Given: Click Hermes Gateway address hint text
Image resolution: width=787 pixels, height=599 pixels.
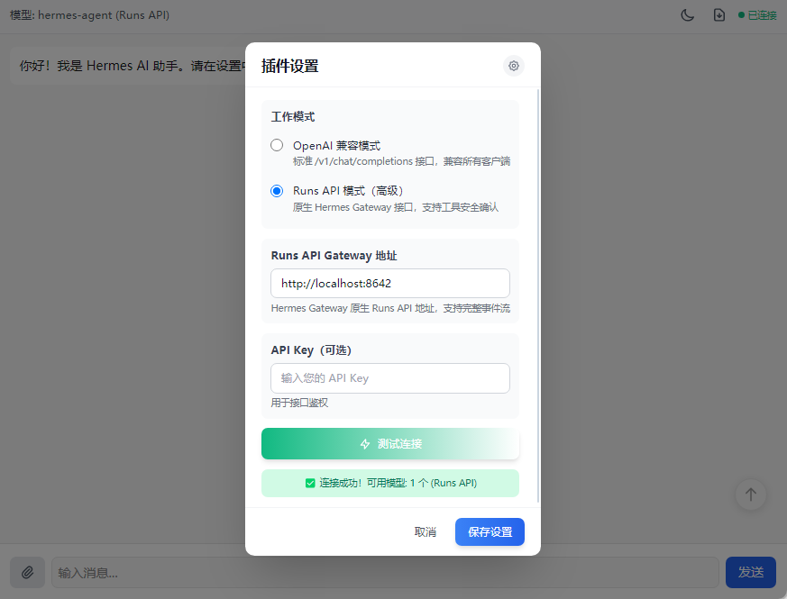Looking at the screenshot, I should [x=390, y=308].
